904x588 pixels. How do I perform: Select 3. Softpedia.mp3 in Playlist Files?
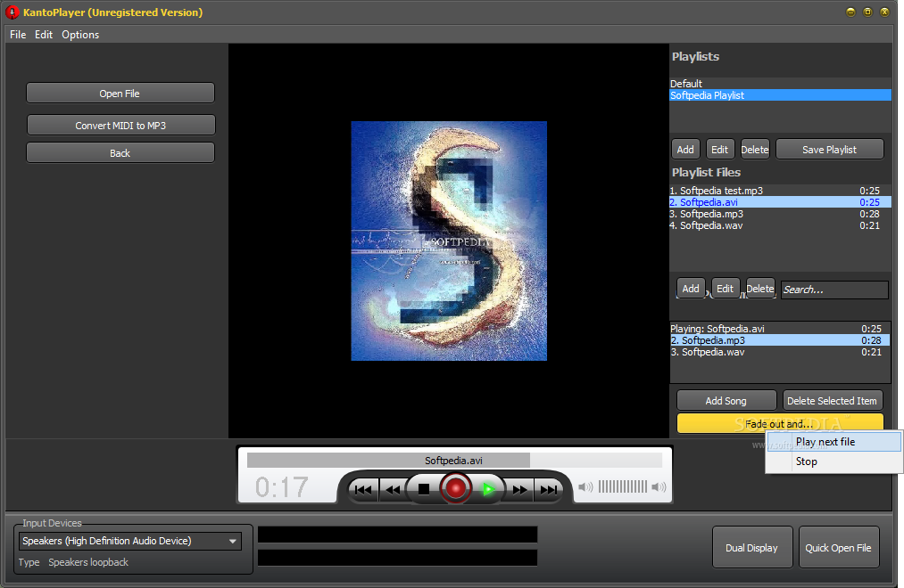click(780, 214)
